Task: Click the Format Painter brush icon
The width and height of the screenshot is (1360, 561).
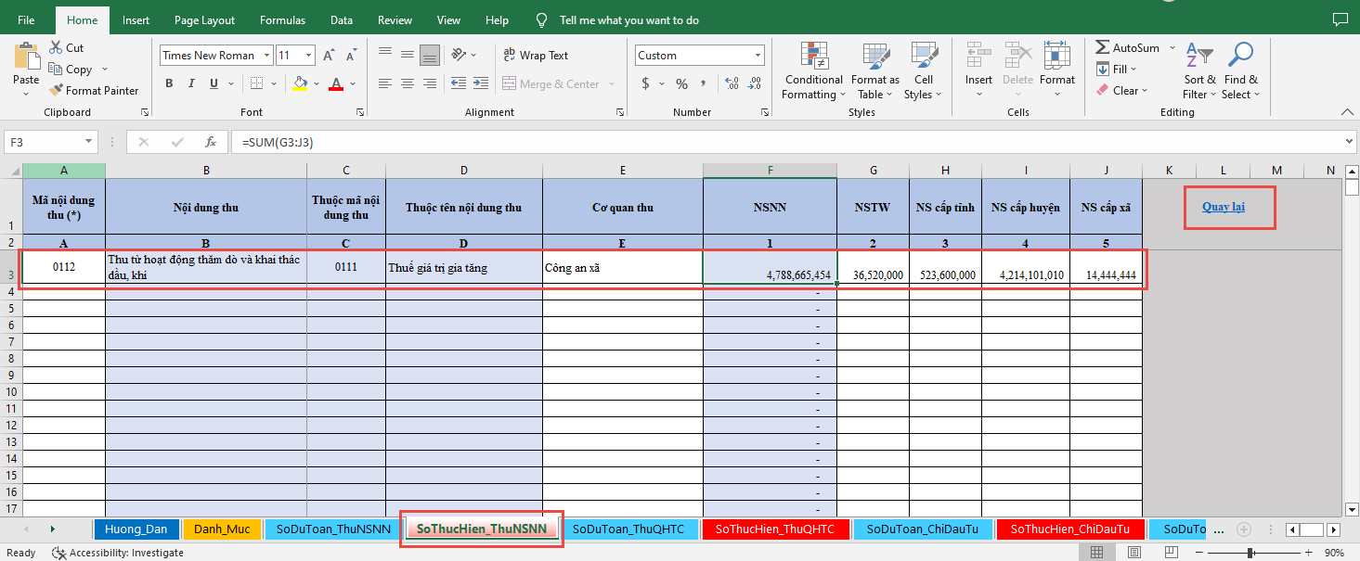Action: (x=55, y=91)
